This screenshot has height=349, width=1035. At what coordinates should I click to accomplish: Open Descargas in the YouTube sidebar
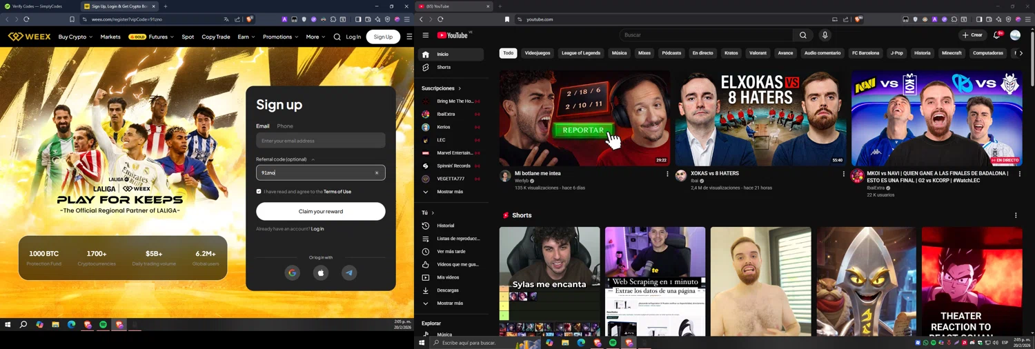(x=451, y=290)
